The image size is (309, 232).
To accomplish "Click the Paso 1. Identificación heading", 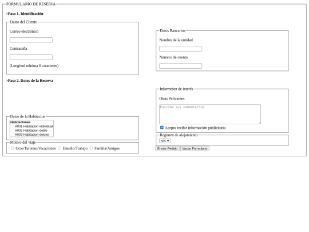I will 25,14.
